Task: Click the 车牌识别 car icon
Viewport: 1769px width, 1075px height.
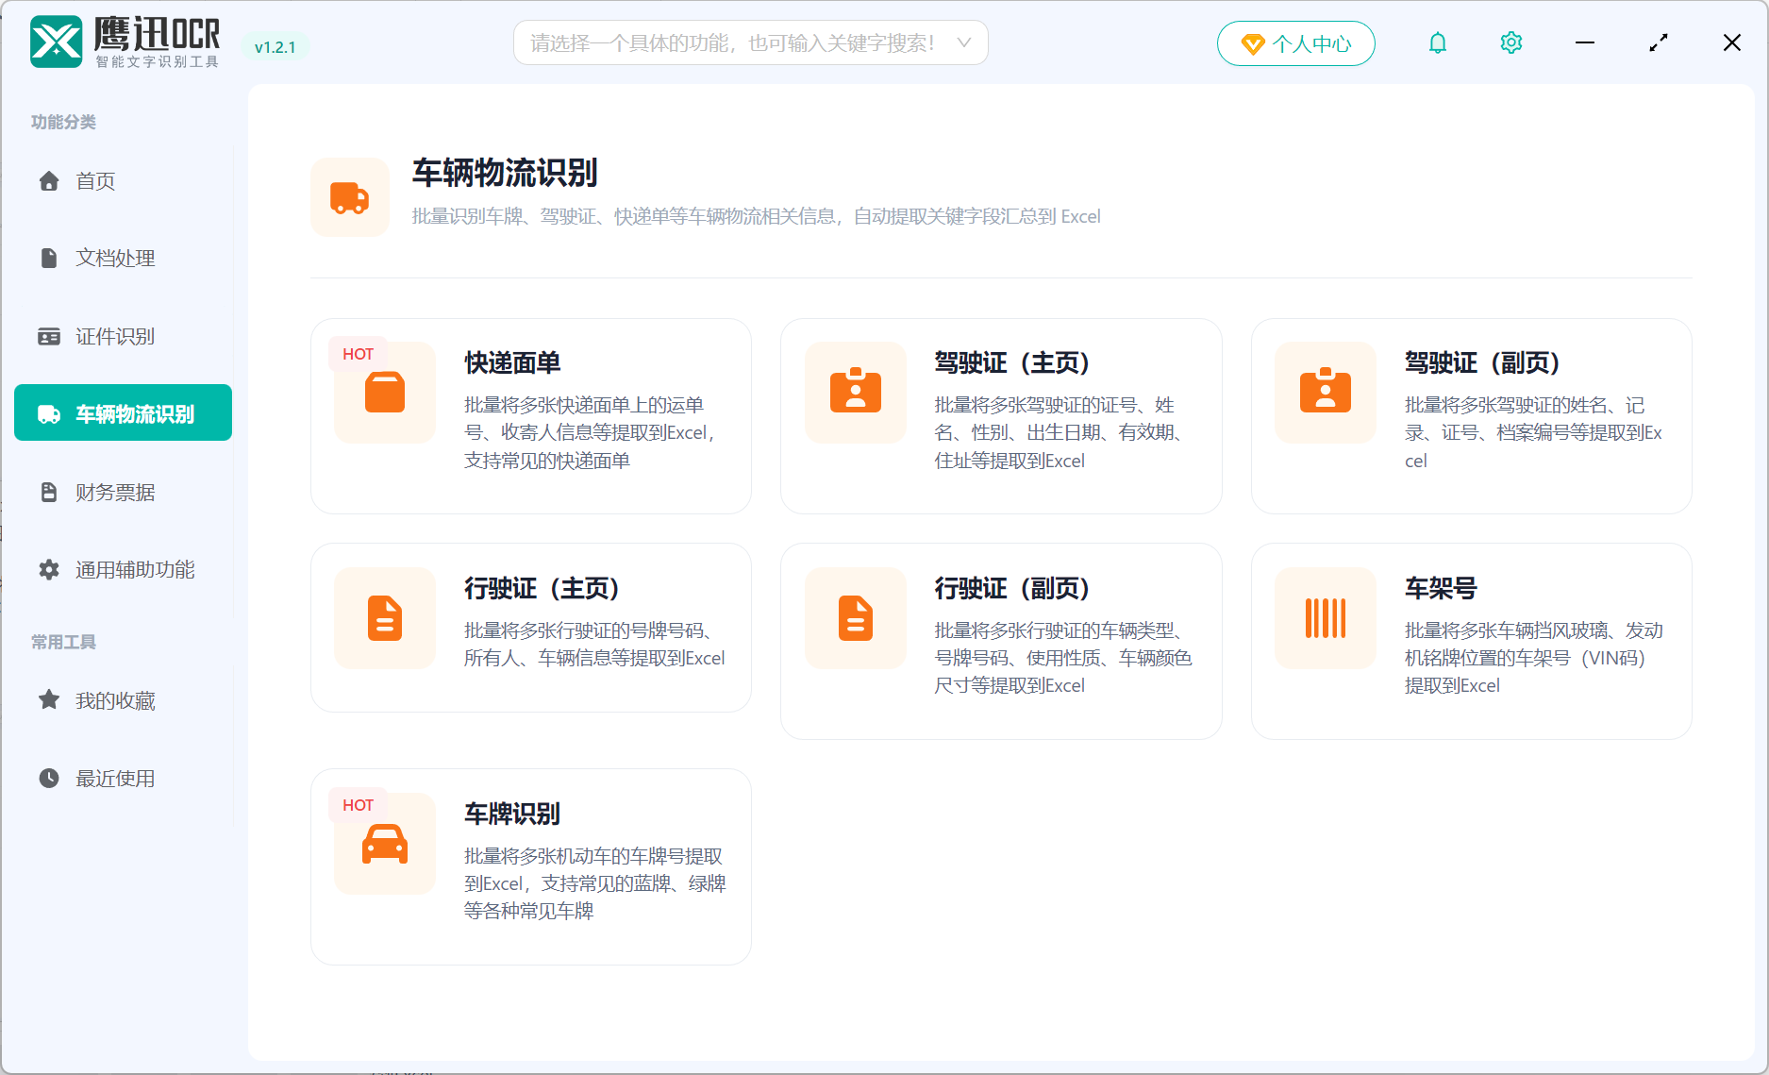Action: click(385, 844)
